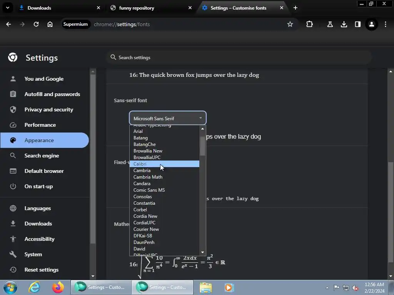The image size is (394, 295).
Task: Open a new tab with plus button
Action: pyautogui.click(x=295, y=8)
